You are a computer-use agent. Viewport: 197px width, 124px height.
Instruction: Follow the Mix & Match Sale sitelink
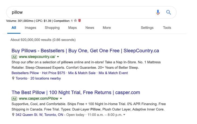pyautogui.click(x=82, y=73)
